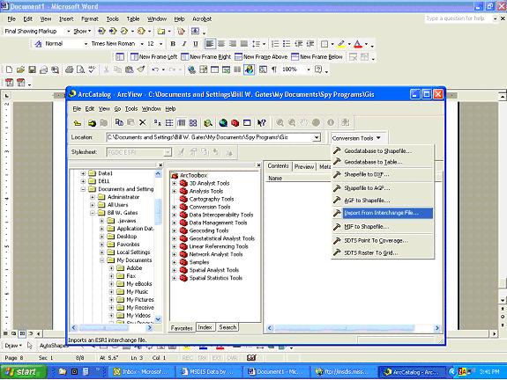The width and height of the screenshot is (507, 380).
Task: Click Connect to Folder icon in ArcCatalog
Action: point(92,123)
